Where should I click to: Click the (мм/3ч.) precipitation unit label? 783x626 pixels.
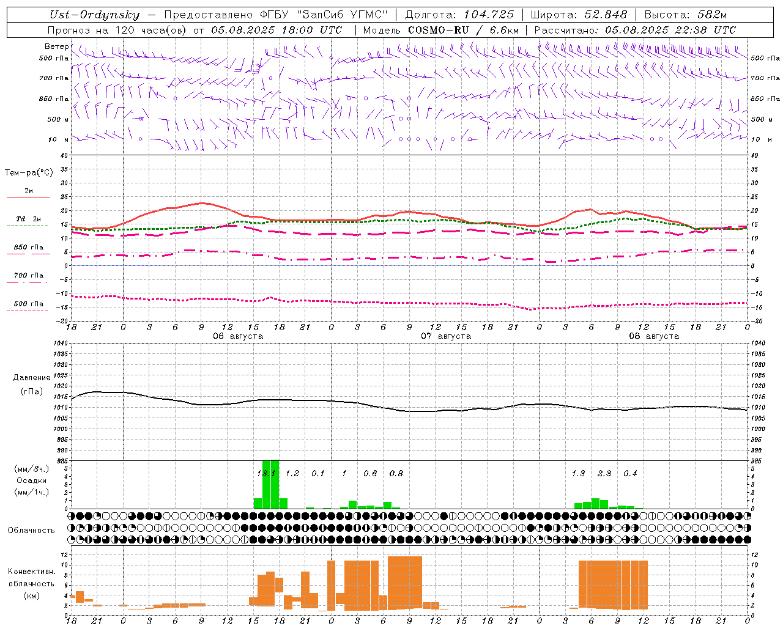(x=32, y=469)
